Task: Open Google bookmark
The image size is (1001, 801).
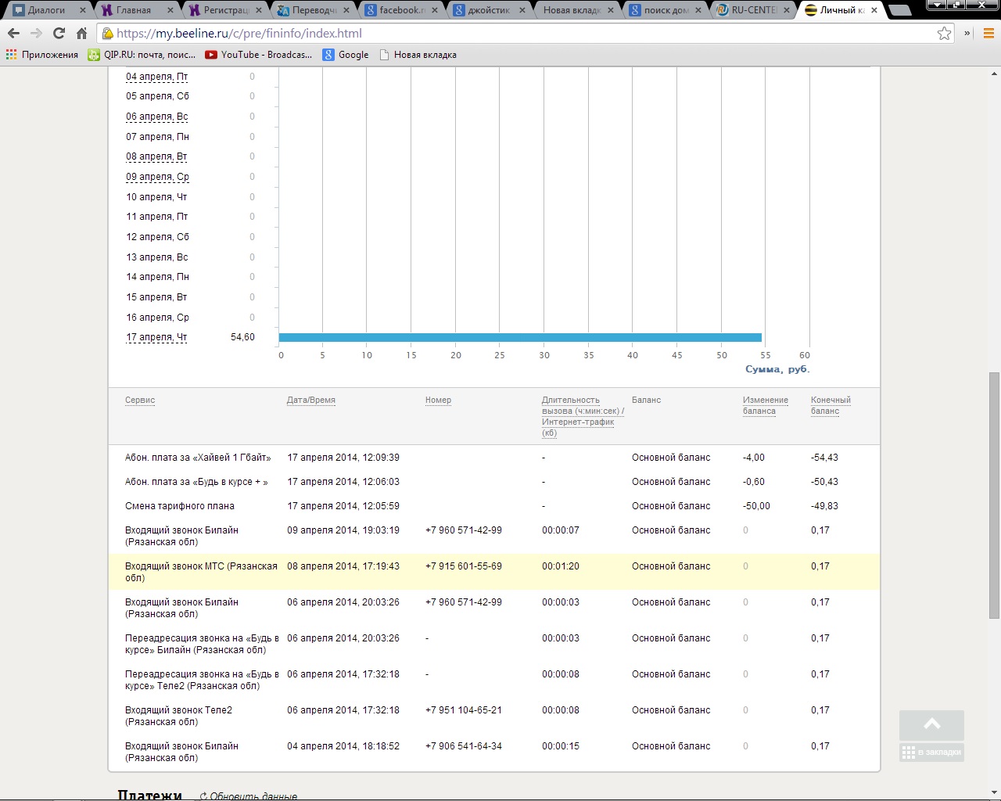Action: pyautogui.click(x=346, y=55)
